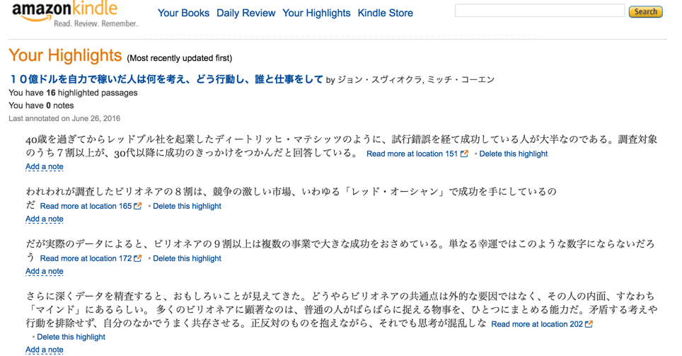Go to Daily Review
This screenshot has width=682, height=356.
[x=245, y=13]
